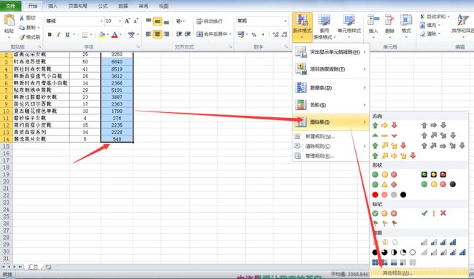
Task: Open Highlight Cells Rules (突出显示单元格规则) submenu
Action: click(x=331, y=52)
